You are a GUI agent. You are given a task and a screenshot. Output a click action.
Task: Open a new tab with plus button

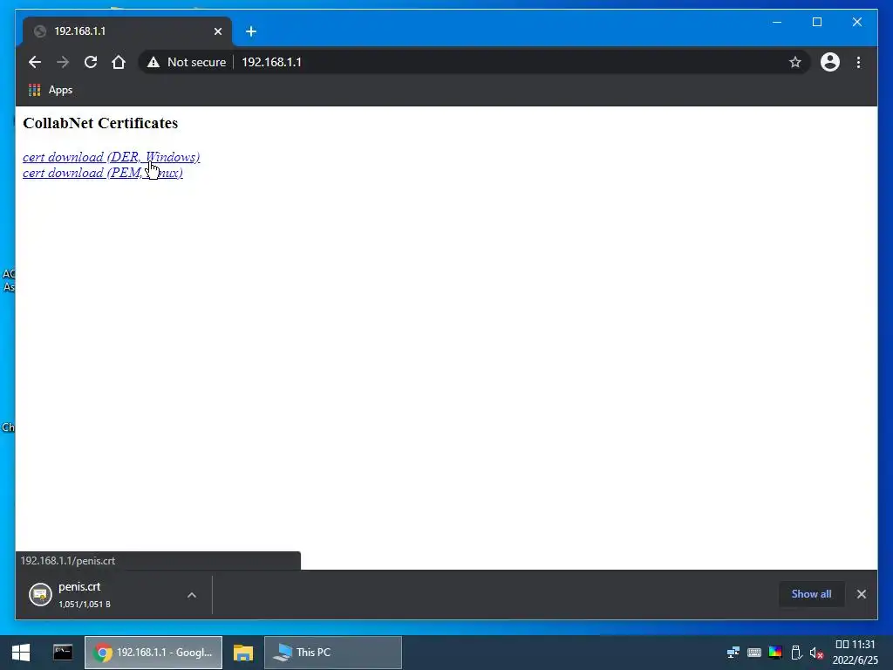coord(251,31)
